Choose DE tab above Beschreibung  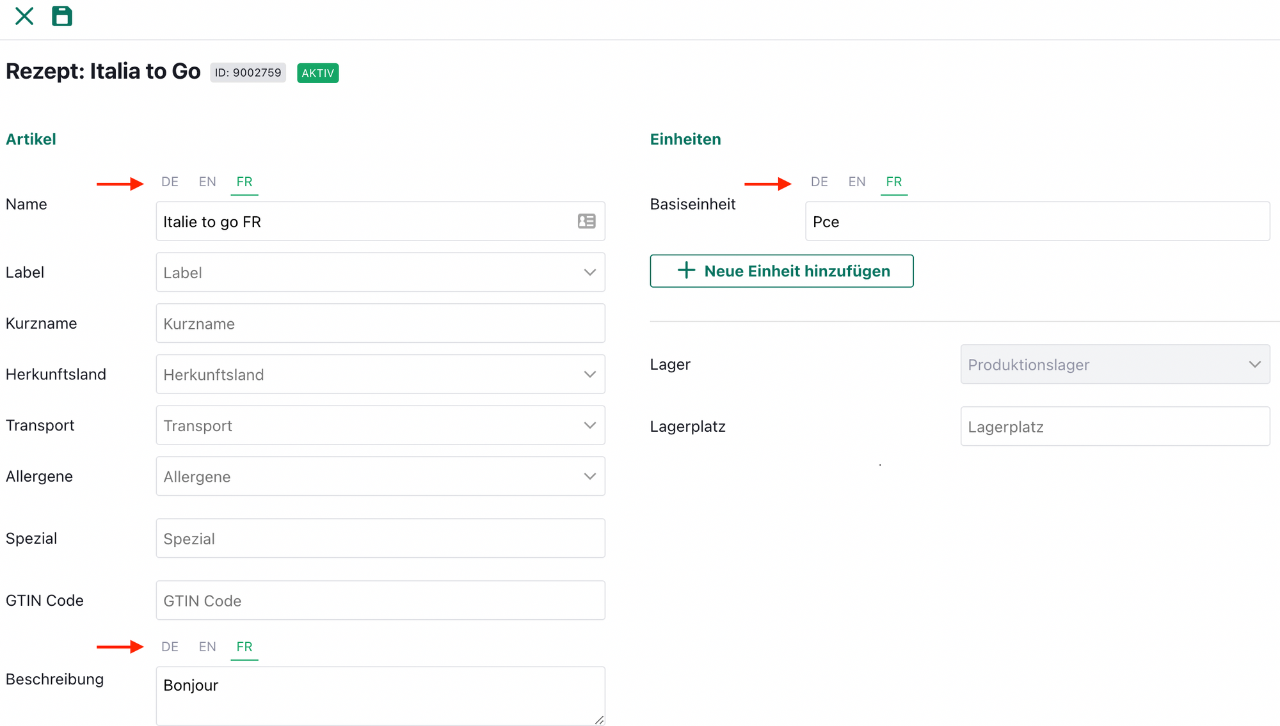click(170, 647)
